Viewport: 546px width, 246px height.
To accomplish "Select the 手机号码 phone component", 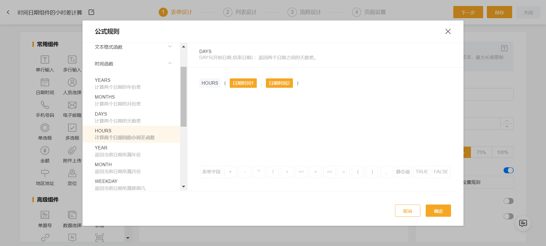I will [45, 105].
